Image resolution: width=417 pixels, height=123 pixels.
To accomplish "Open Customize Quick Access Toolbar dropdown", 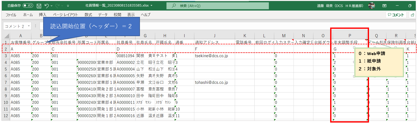I will coord(68,6).
